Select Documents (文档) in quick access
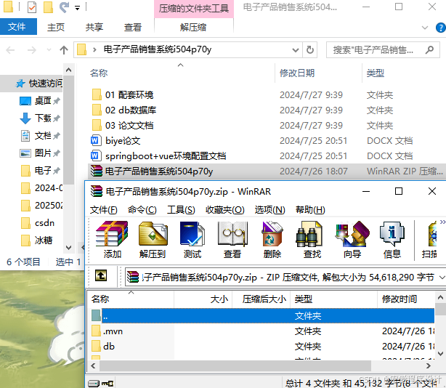446x388 pixels. (39, 136)
